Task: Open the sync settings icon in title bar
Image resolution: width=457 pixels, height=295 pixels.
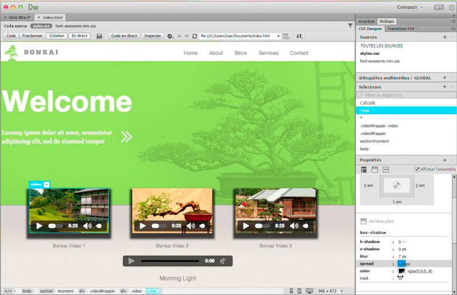Action: (439, 7)
